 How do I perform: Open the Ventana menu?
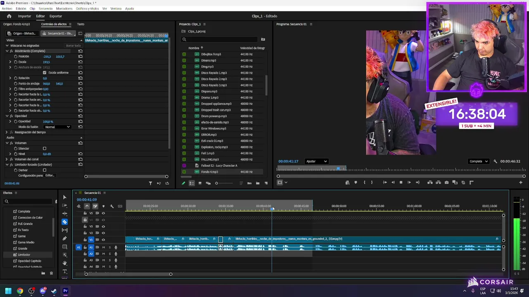click(x=116, y=9)
